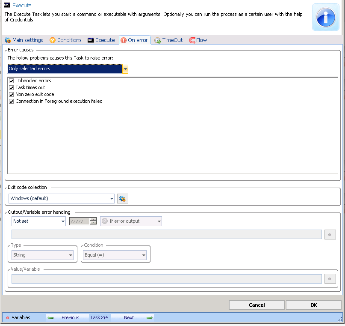Screen dimensions: 345x326
Task: Disable the Non zero exit code checkbox
Action: click(x=12, y=94)
